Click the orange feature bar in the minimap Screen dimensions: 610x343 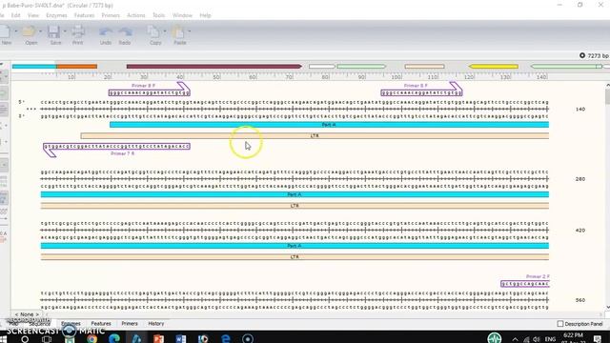tap(77, 67)
